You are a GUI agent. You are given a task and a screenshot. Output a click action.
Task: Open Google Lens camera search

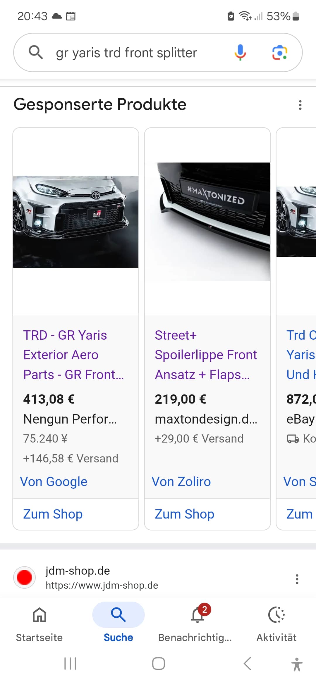click(x=279, y=53)
